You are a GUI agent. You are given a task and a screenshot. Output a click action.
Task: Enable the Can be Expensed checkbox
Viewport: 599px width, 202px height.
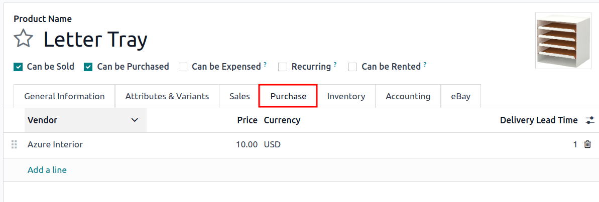183,67
